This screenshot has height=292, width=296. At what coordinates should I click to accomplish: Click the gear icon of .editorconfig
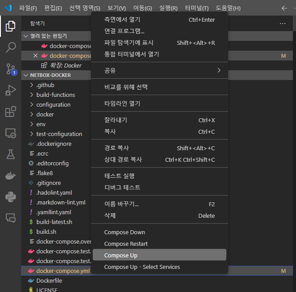pyautogui.click(x=31, y=163)
